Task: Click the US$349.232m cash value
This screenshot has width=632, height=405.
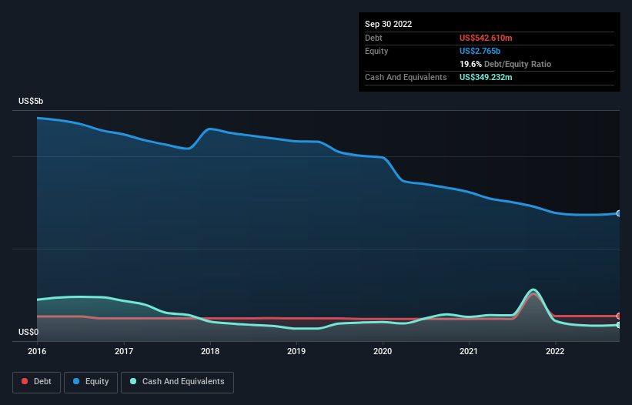Action: pyautogui.click(x=486, y=77)
